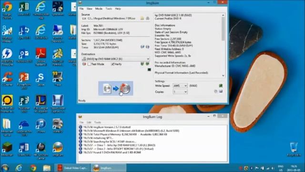Open File menu in ImgBurn Log window
305x172 pixels.
coord(81,122)
